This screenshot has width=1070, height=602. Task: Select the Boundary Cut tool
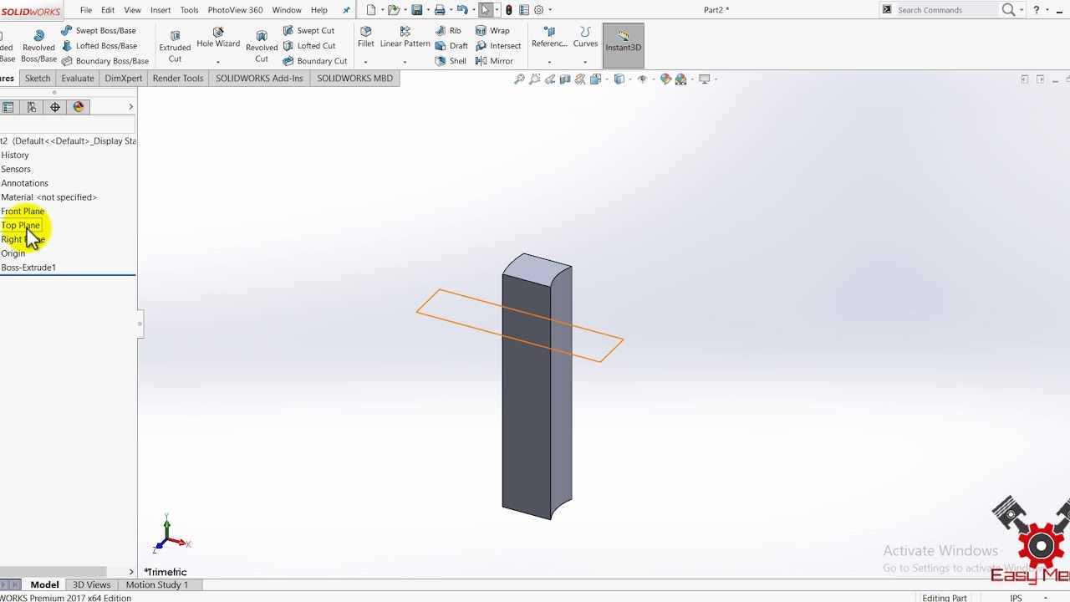314,61
